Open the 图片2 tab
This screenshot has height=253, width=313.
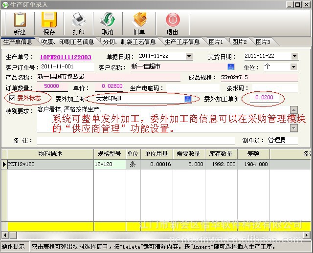coord(239,42)
